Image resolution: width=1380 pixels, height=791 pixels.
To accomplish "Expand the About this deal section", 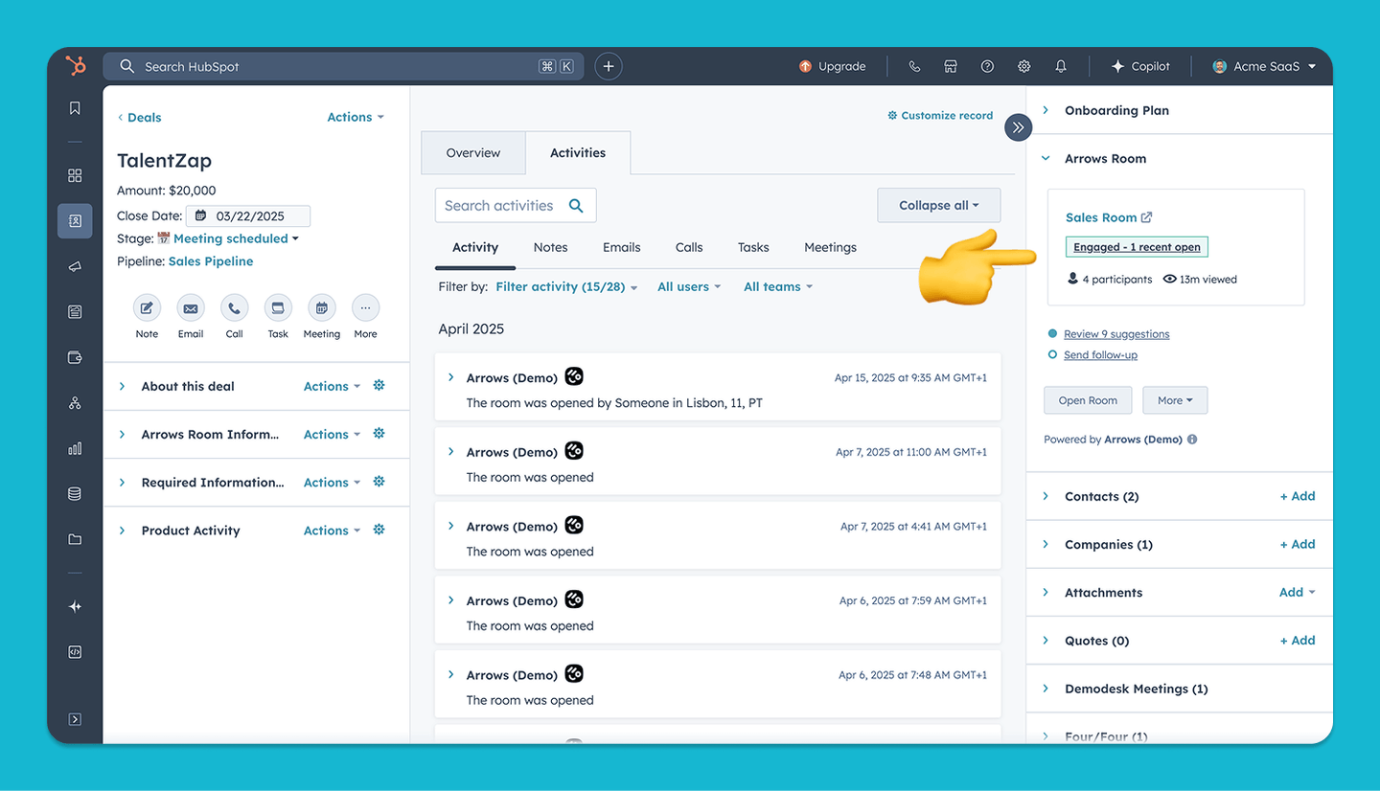I will (122, 386).
